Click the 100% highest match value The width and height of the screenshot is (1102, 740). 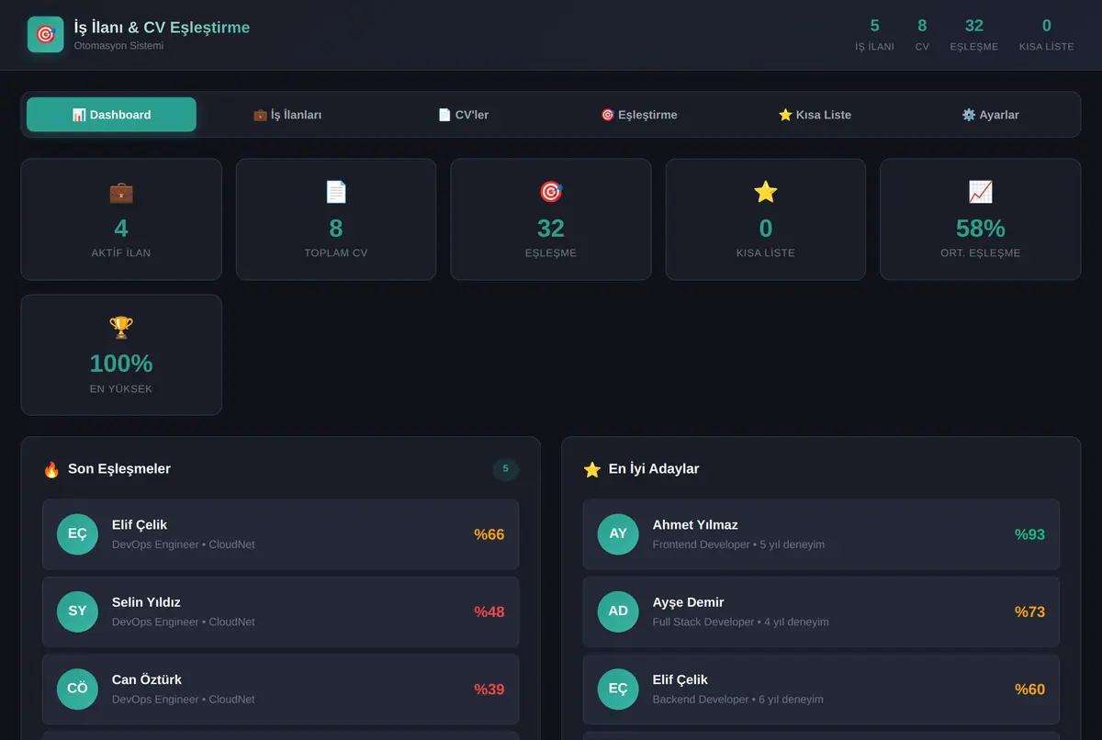coord(121,364)
